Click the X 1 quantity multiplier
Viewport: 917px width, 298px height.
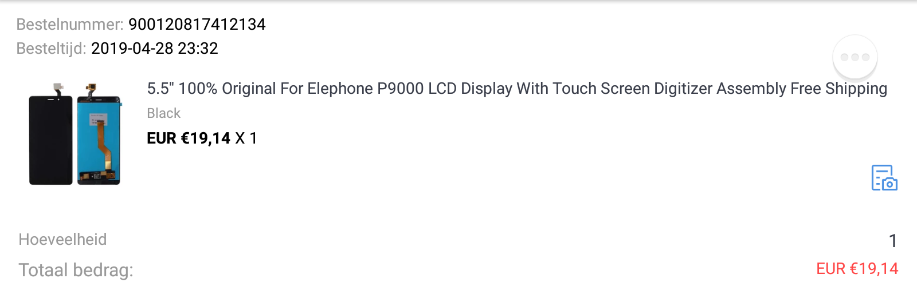(x=246, y=138)
